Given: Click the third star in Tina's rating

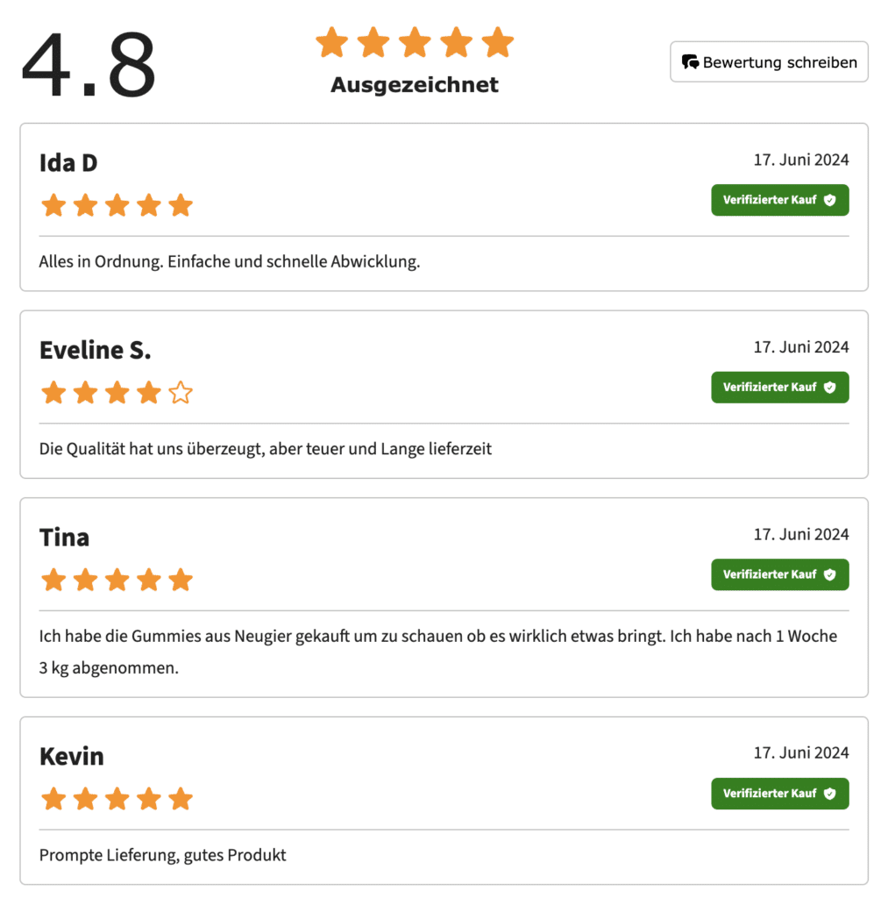Looking at the screenshot, I should point(117,580).
